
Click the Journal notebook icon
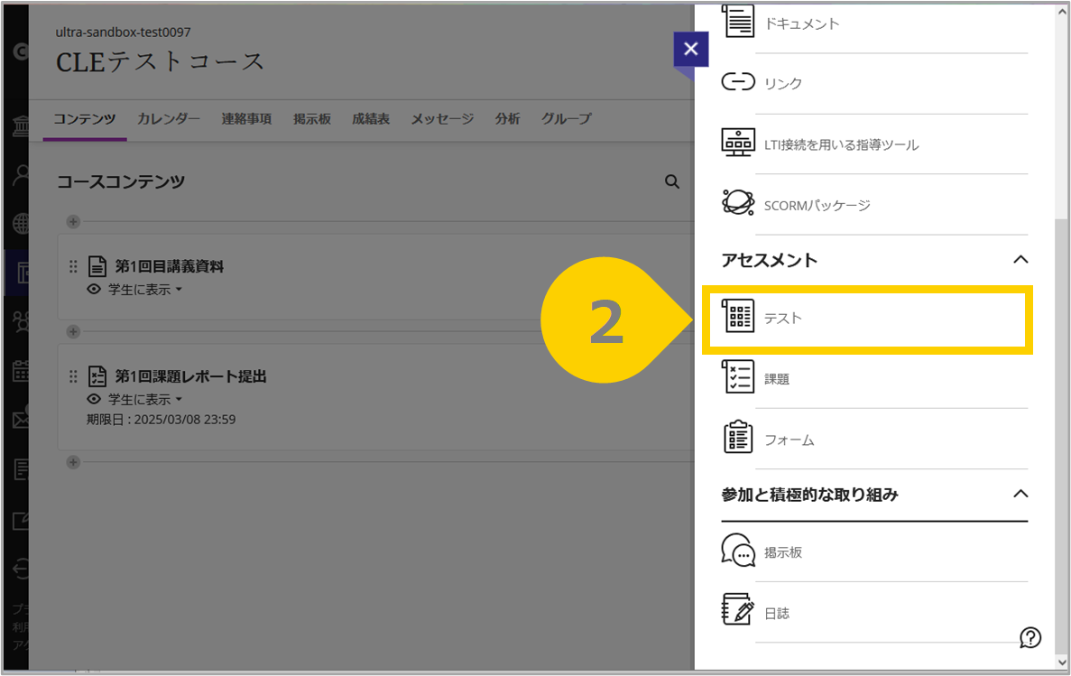[x=738, y=609]
